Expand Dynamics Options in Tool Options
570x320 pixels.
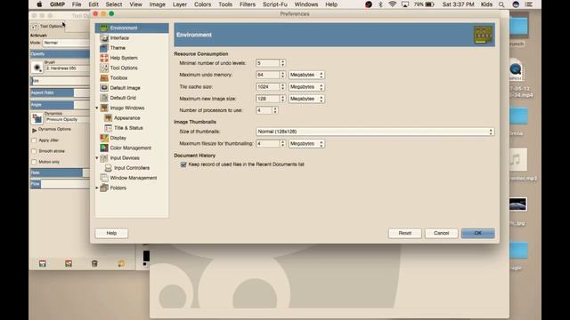pyautogui.click(x=35, y=130)
